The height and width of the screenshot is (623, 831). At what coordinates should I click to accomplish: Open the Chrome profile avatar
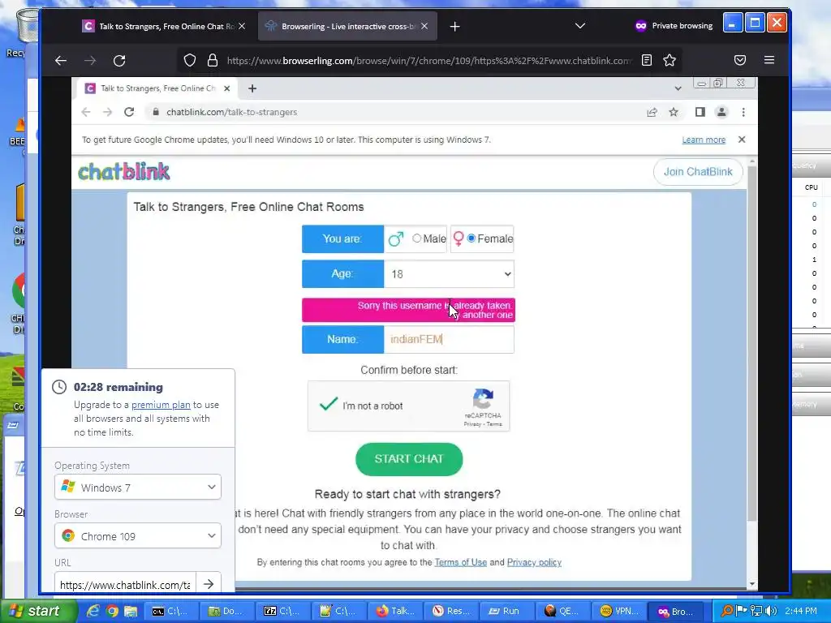tap(721, 112)
